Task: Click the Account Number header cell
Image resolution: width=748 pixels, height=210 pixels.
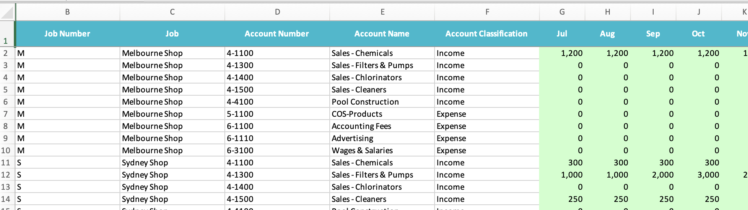Action: (x=277, y=34)
